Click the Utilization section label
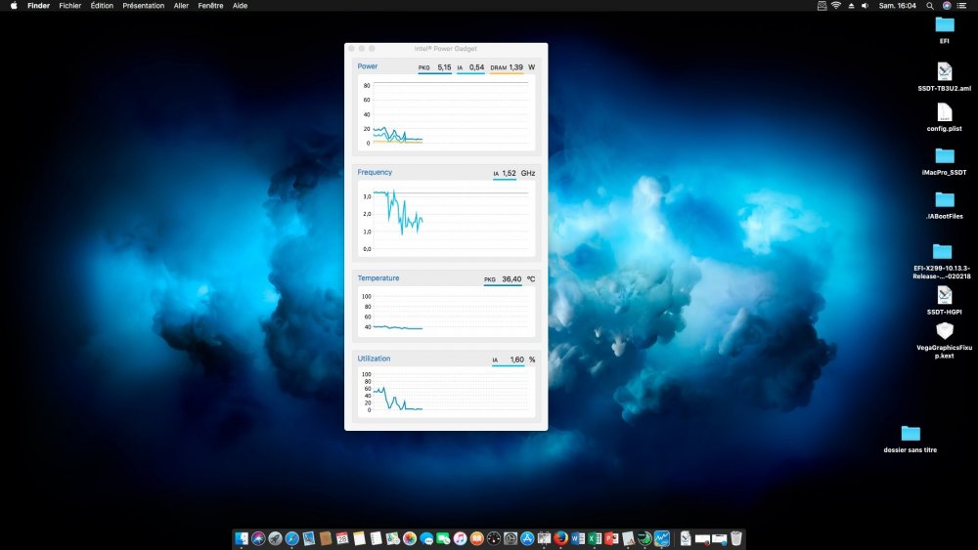Viewport: 978px width, 550px height. click(374, 359)
